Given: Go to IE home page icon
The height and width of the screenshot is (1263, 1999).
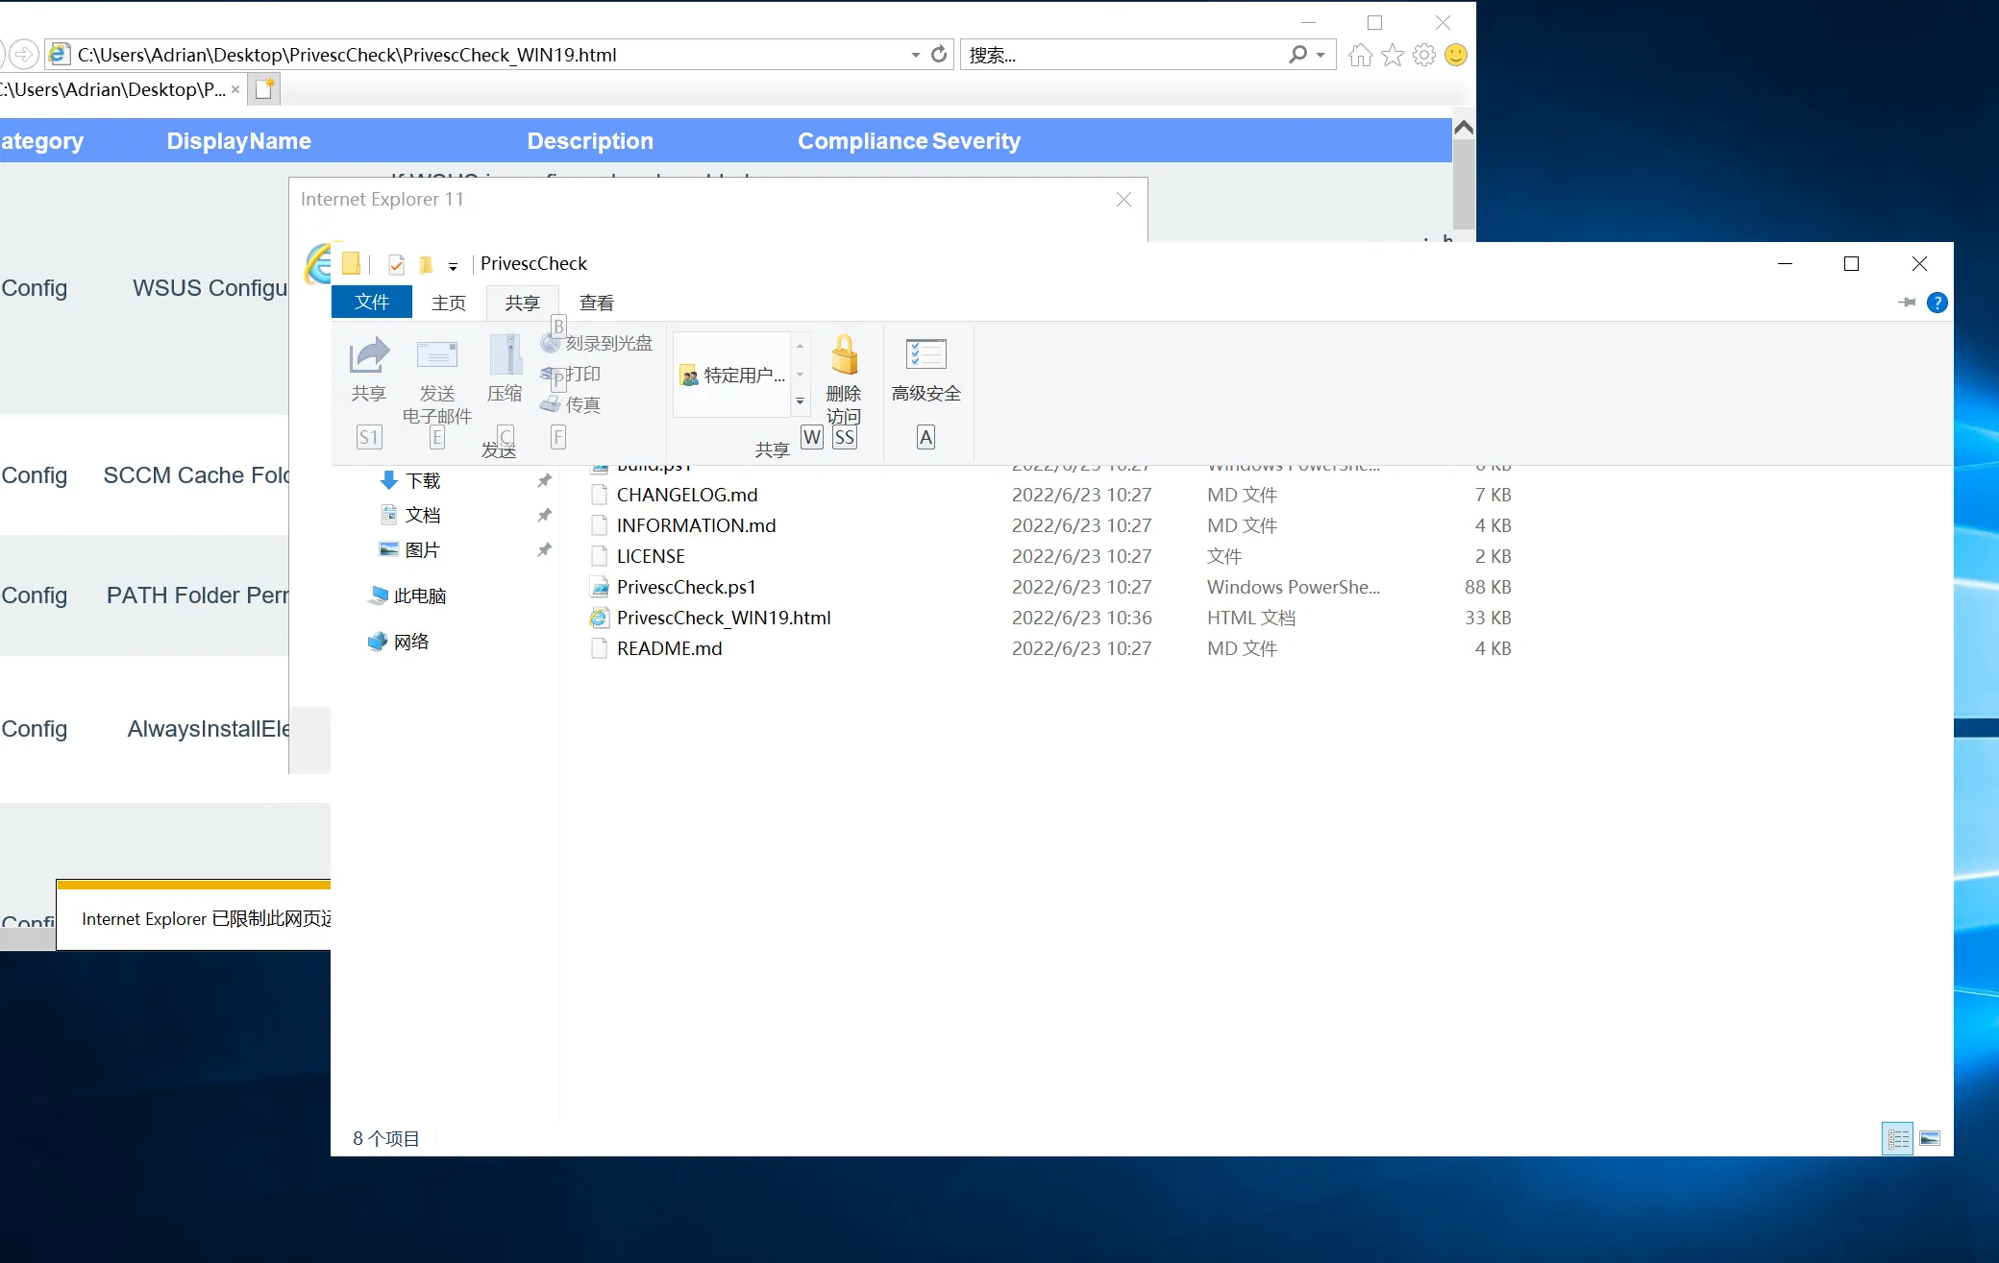Looking at the screenshot, I should (x=1360, y=55).
